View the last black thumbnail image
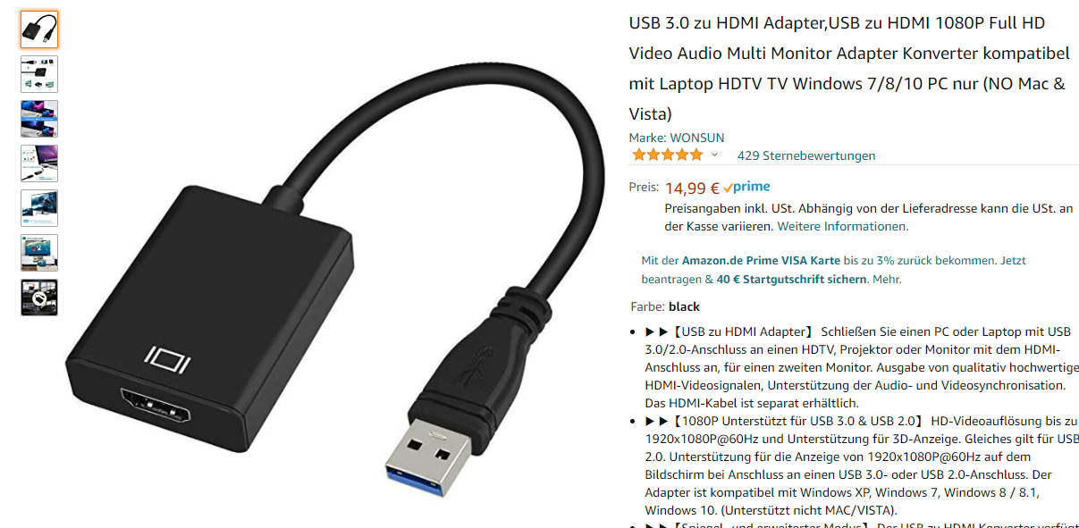This screenshot has width=1079, height=528. pyautogui.click(x=39, y=298)
